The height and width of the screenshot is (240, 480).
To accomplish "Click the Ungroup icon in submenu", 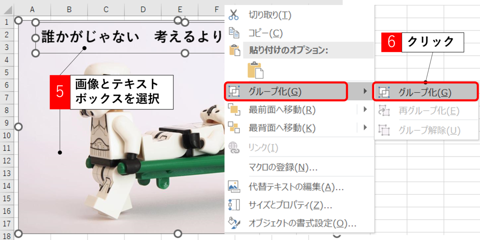I will tap(384, 130).
